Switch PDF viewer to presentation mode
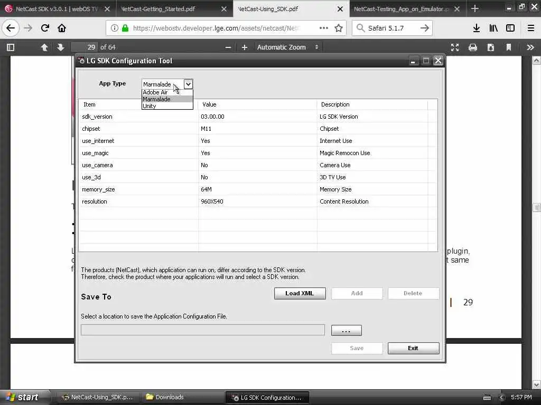This screenshot has height=405, width=541. [455, 47]
